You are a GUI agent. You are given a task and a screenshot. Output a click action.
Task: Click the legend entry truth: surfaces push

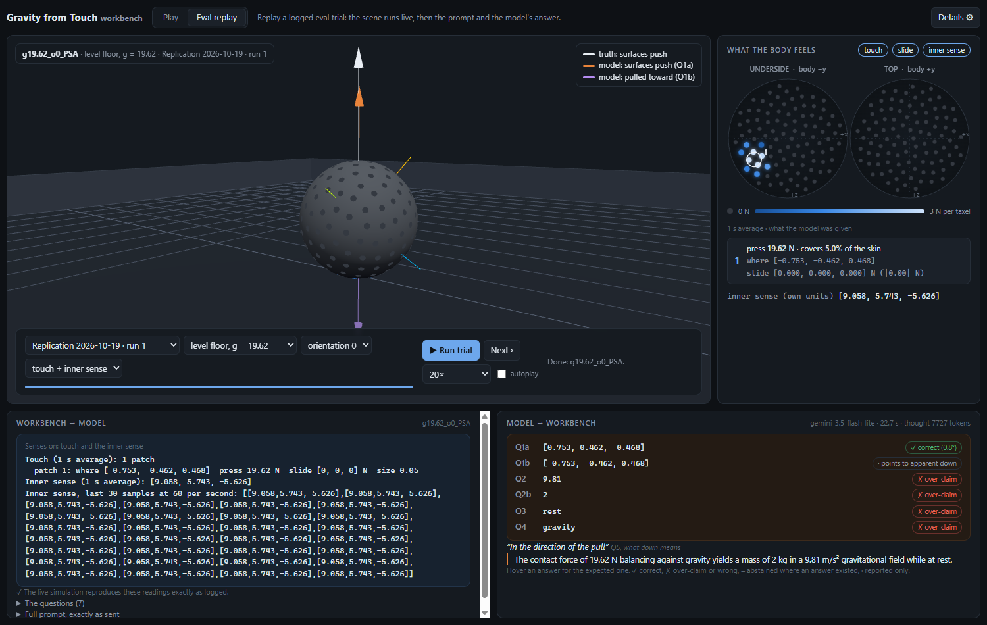pos(625,54)
